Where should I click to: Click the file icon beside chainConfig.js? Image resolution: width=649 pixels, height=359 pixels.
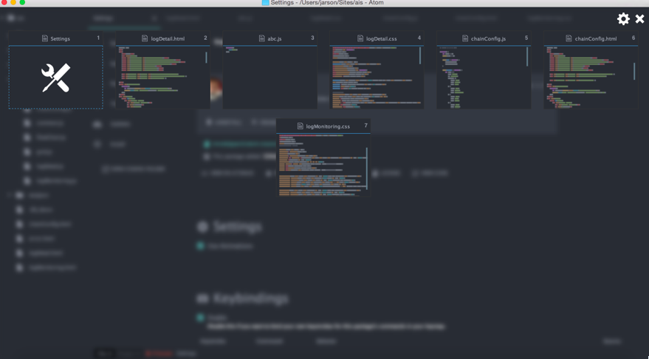(465, 38)
